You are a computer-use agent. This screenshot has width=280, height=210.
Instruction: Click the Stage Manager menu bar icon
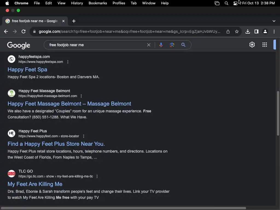217,3
